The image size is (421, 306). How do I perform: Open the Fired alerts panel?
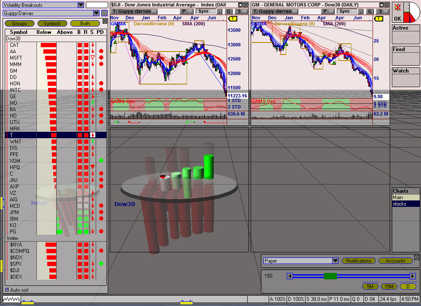click(406, 56)
